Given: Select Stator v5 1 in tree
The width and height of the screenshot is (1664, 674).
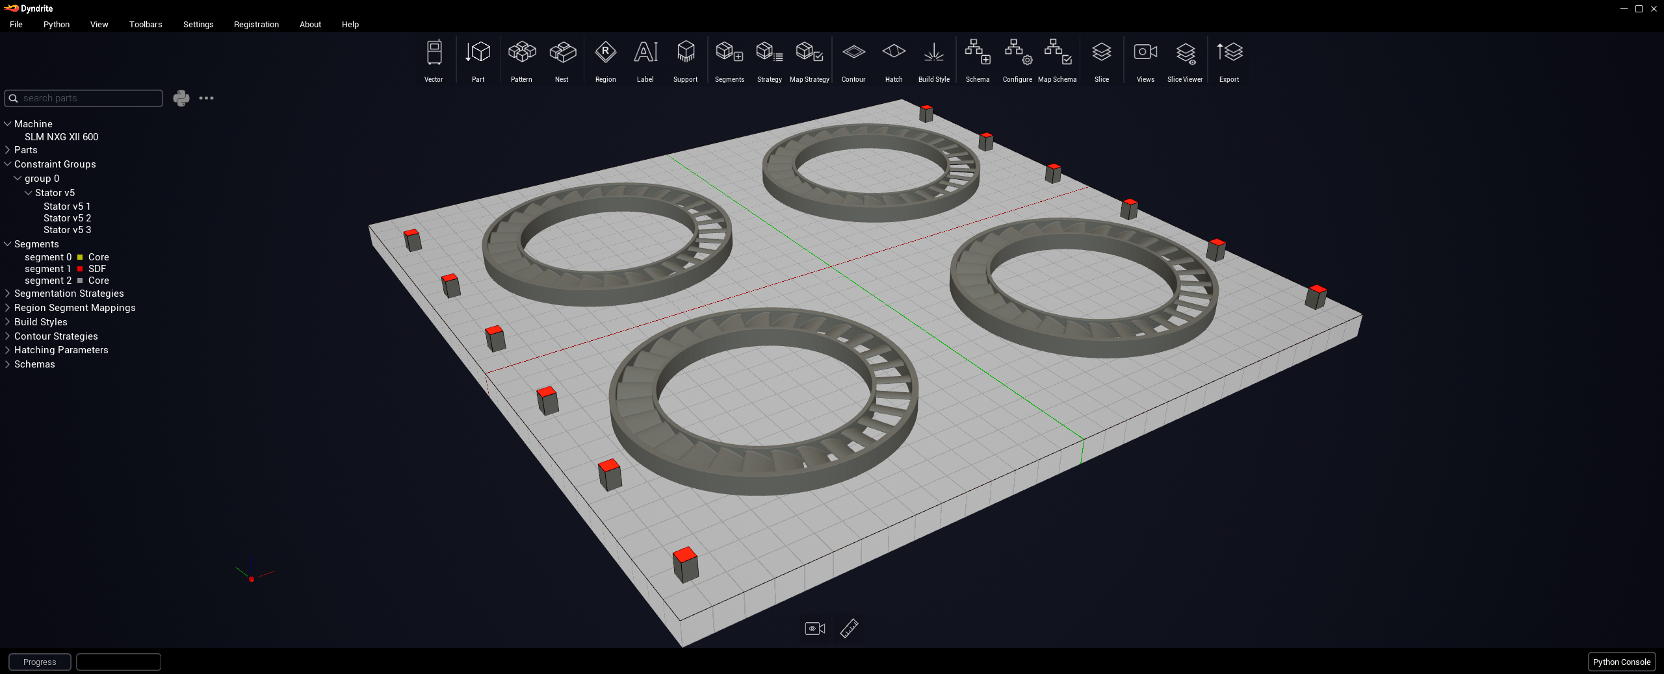Looking at the screenshot, I should 67,206.
